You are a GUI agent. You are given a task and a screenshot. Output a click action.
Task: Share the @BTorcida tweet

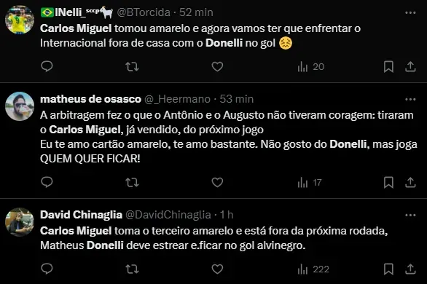coord(410,67)
